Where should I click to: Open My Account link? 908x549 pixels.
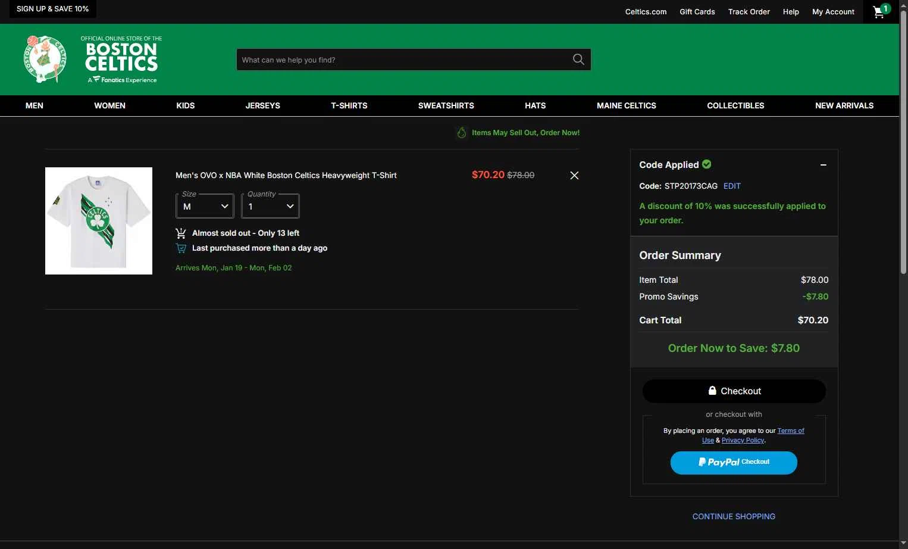click(x=833, y=12)
